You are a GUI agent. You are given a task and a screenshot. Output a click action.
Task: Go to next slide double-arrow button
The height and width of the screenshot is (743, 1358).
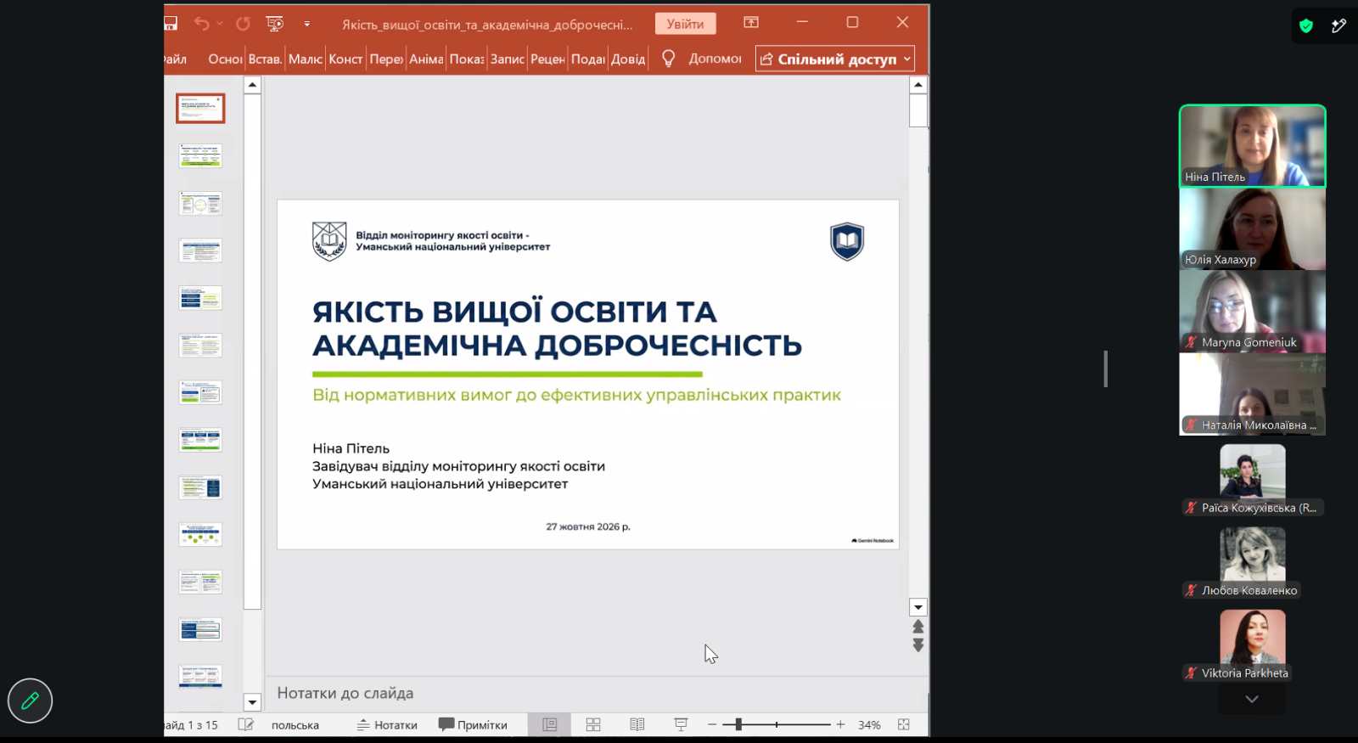click(918, 645)
